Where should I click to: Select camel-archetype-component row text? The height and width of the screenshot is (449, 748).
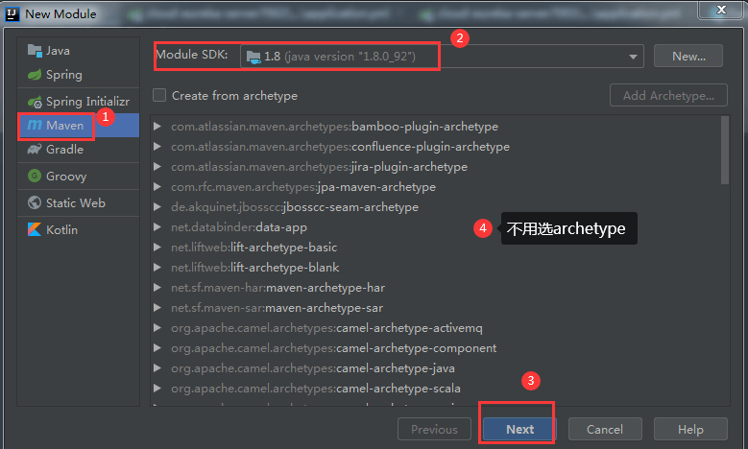click(x=334, y=348)
